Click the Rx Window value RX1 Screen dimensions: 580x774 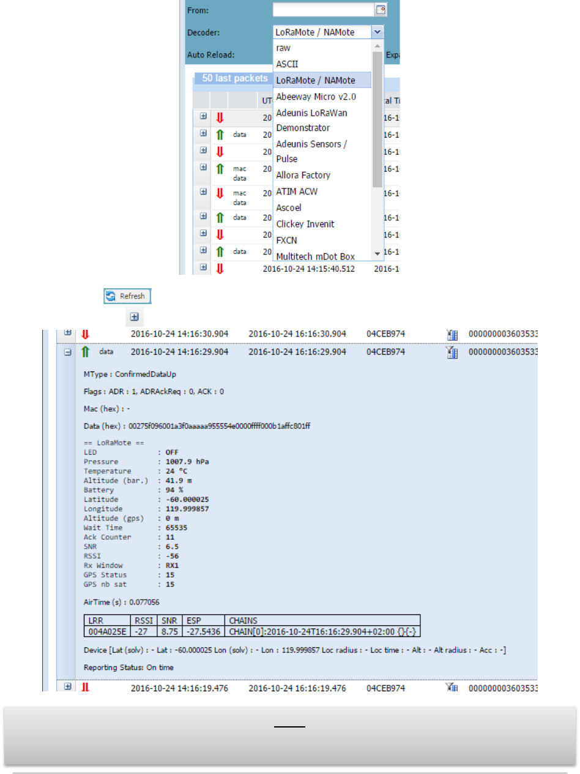pyautogui.click(x=171, y=565)
